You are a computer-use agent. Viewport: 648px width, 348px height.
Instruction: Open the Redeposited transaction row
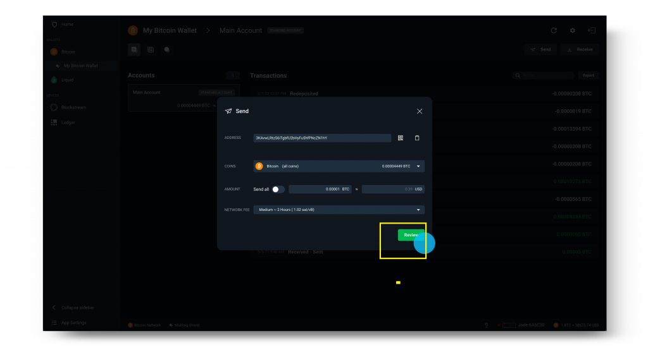click(425, 93)
